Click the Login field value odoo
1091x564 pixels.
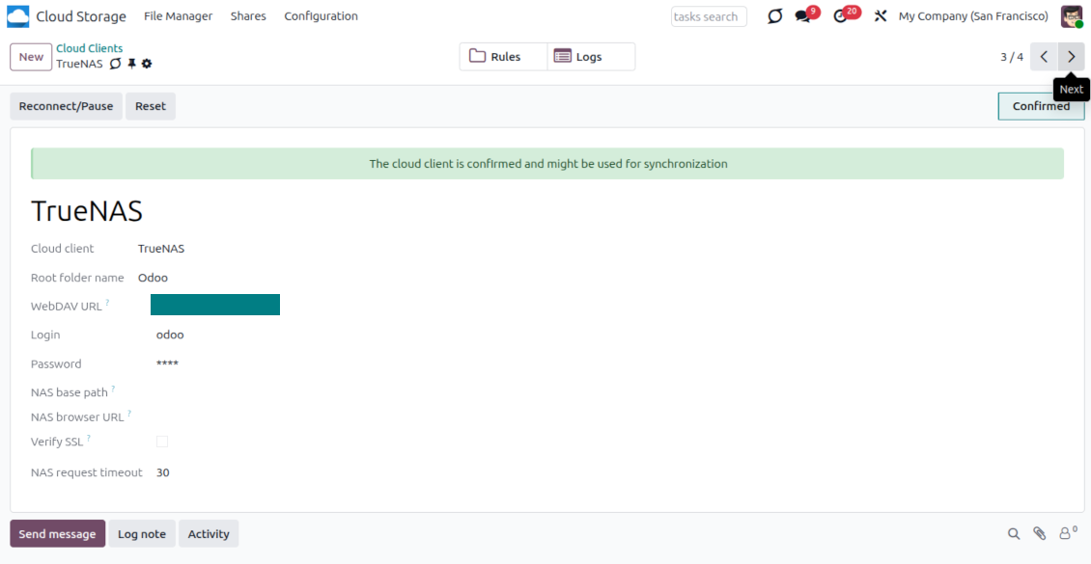[170, 335]
